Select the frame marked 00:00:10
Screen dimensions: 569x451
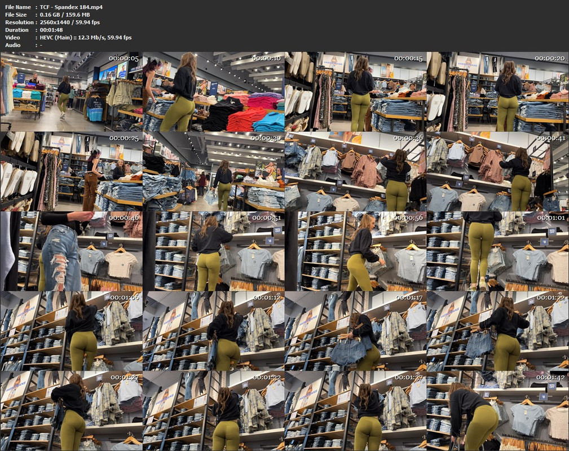pyautogui.click(x=214, y=92)
